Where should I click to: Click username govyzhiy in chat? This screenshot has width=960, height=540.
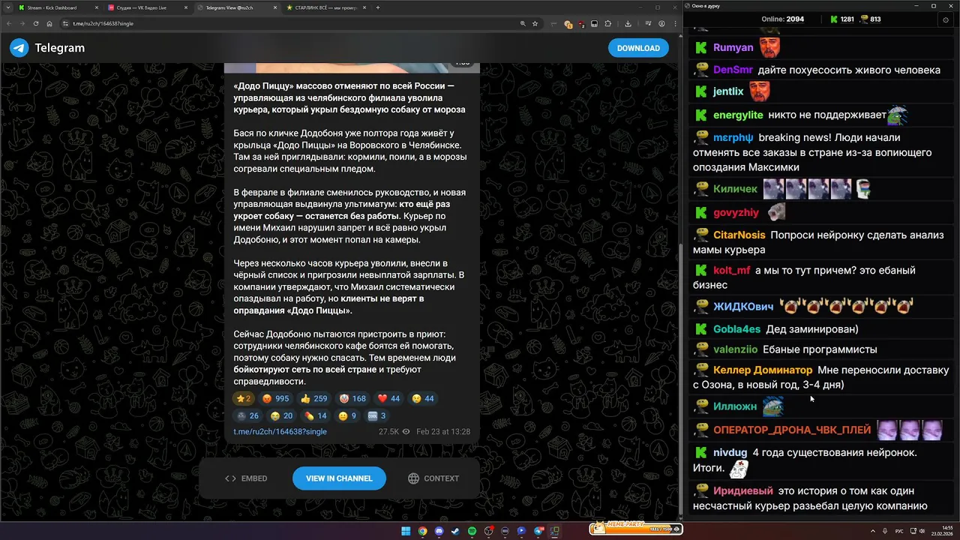736,212
